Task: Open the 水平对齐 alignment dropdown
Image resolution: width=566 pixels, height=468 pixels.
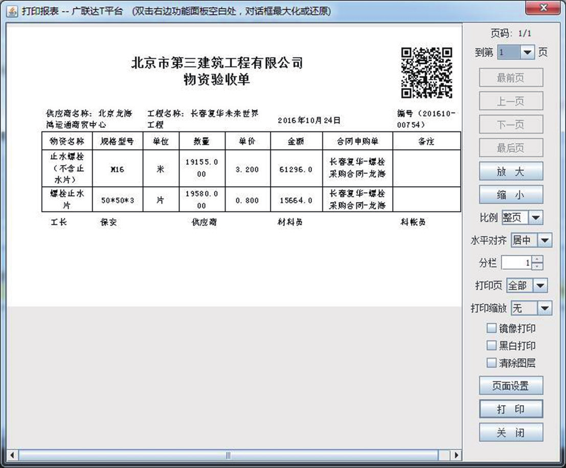Action: [x=545, y=240]
